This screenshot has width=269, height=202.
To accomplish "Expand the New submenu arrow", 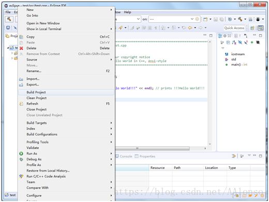I will tap(111, 10).
